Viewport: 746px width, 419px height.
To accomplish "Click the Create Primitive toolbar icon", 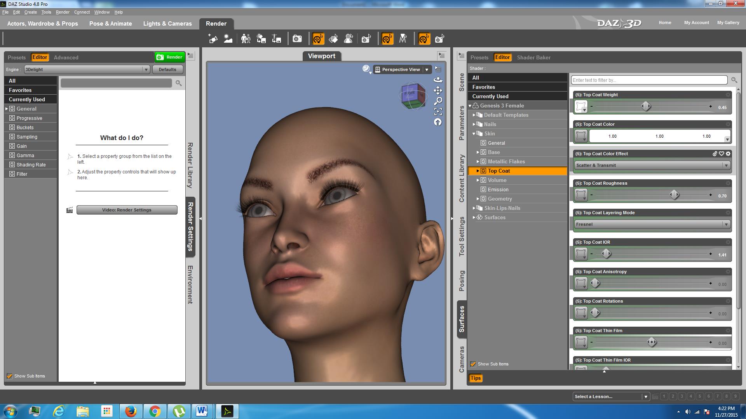I will coord(213,39).
